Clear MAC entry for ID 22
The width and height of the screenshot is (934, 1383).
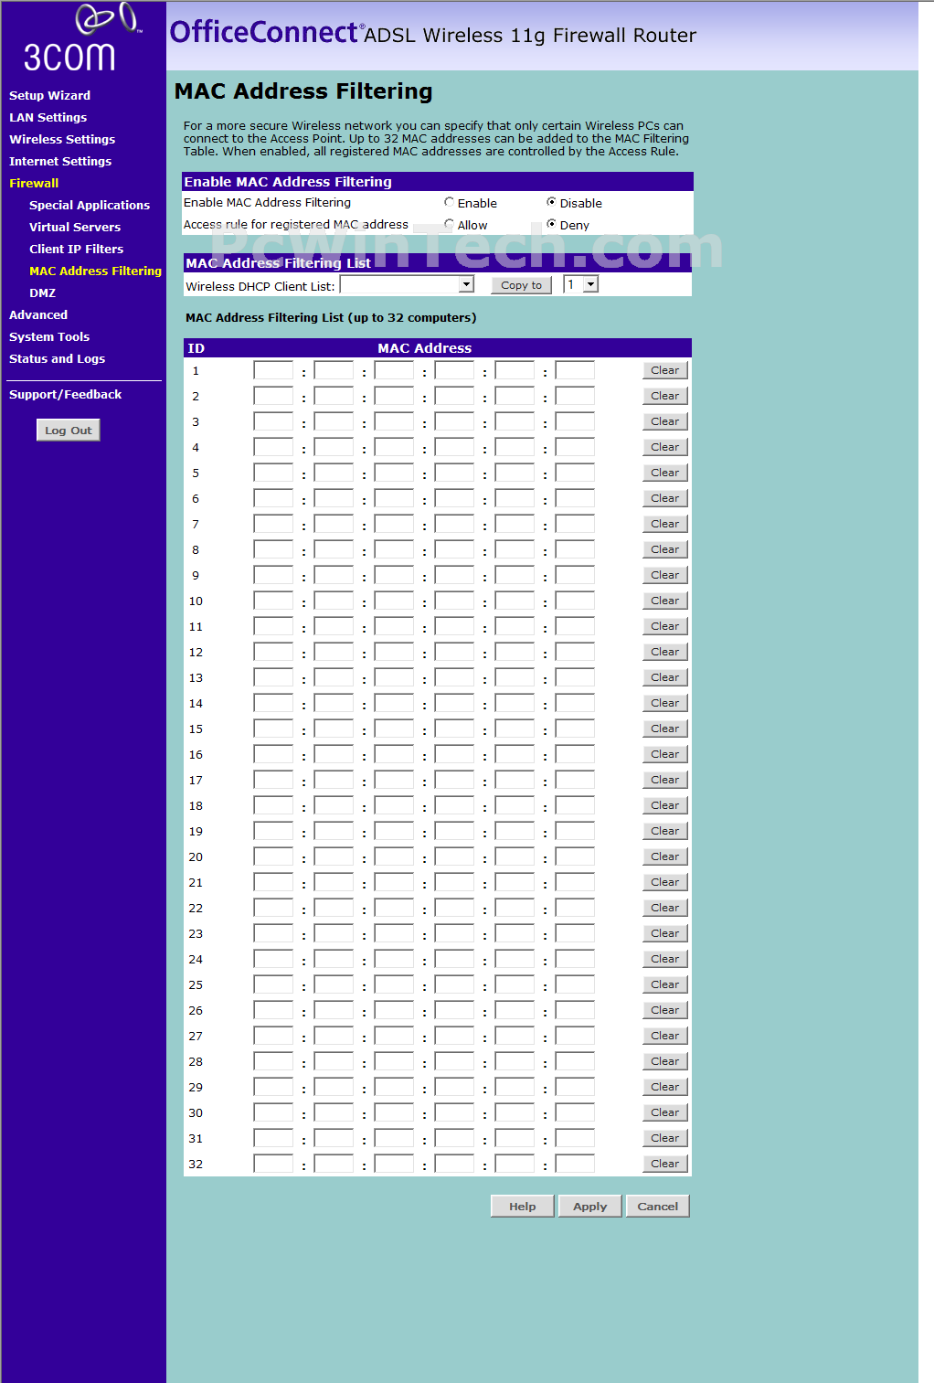click(x=665, y=908)
